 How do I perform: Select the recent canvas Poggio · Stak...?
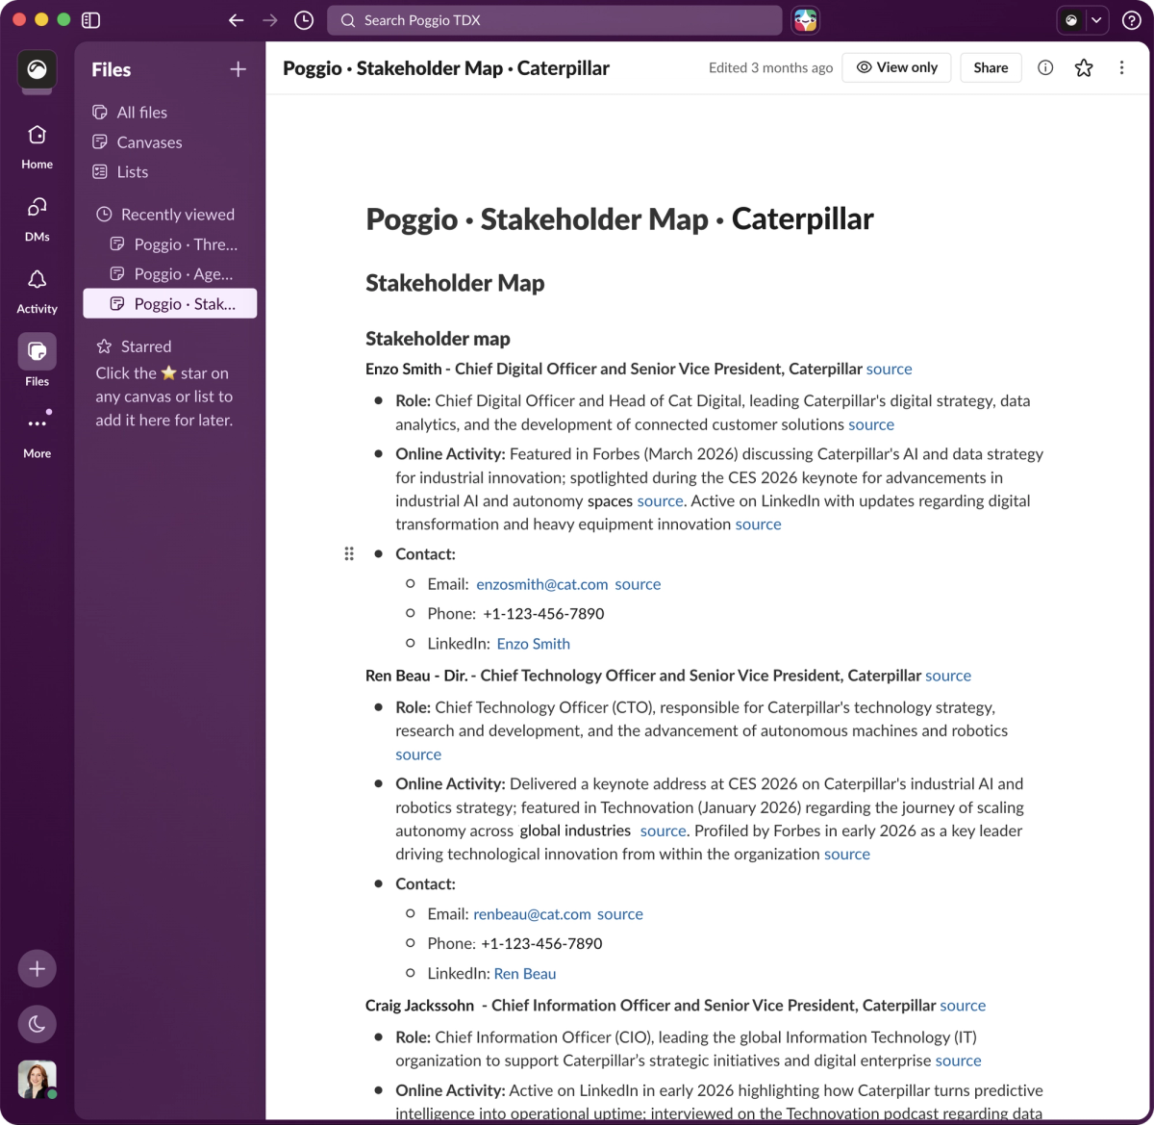170,303
